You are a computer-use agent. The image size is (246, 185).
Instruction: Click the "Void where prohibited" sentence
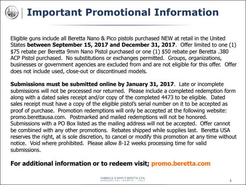pyautogui.click(x=57, y=143)
